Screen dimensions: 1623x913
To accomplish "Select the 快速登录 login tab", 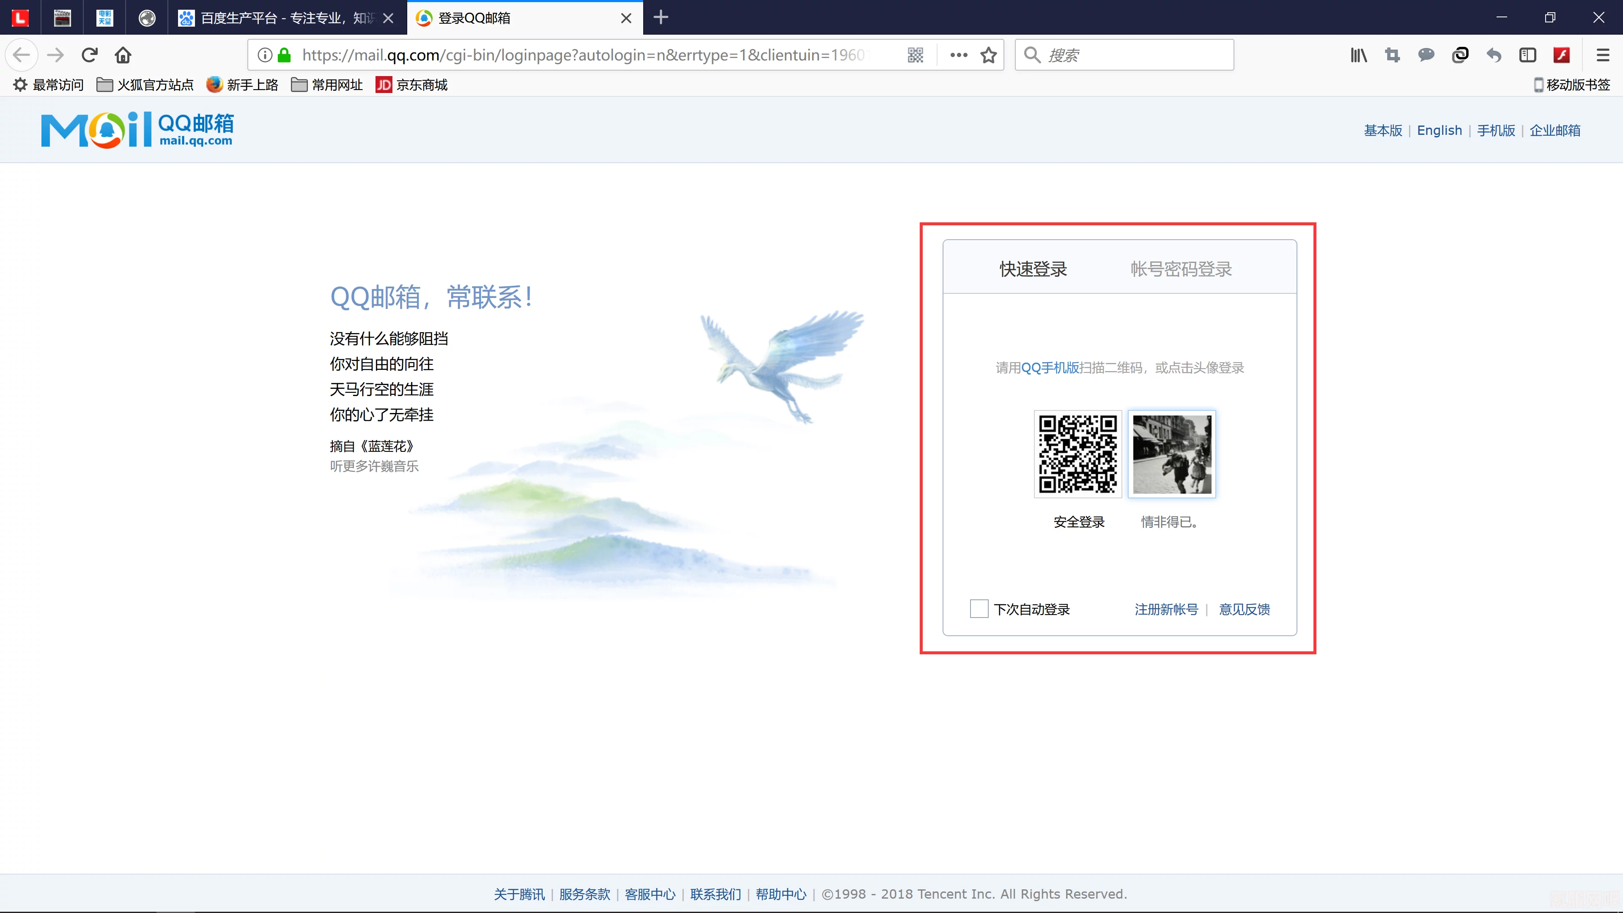I will click(1033, 269).
